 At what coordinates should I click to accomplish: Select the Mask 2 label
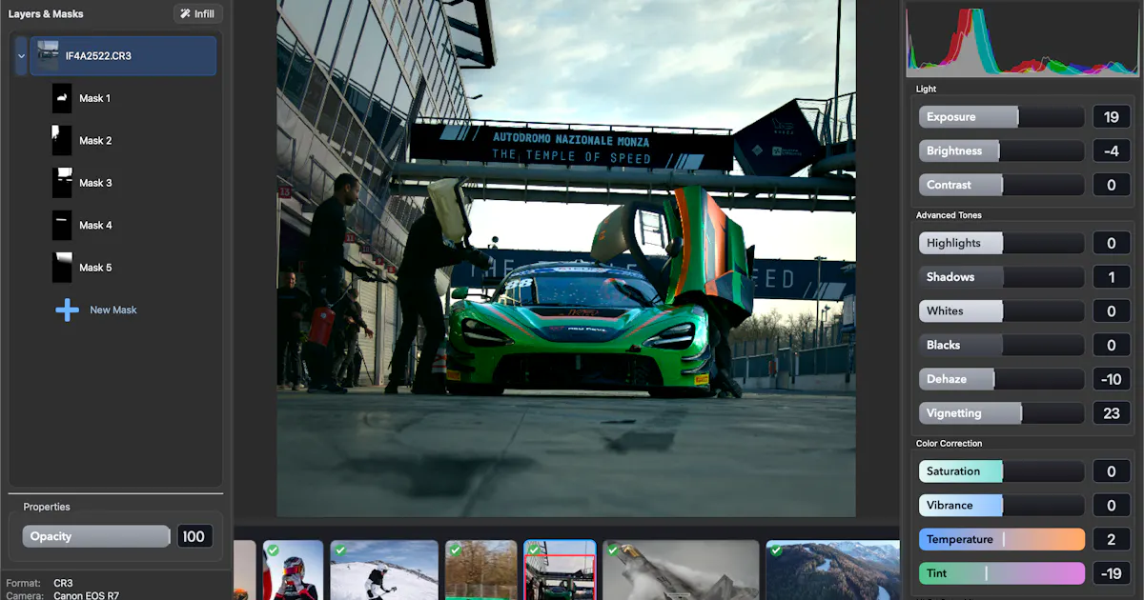pyautogui.click(x=95, y=140)
